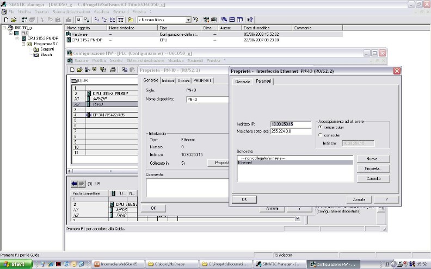
Task: Click New icon in Configurazione HW toolbar
Action: click(72, 70)
